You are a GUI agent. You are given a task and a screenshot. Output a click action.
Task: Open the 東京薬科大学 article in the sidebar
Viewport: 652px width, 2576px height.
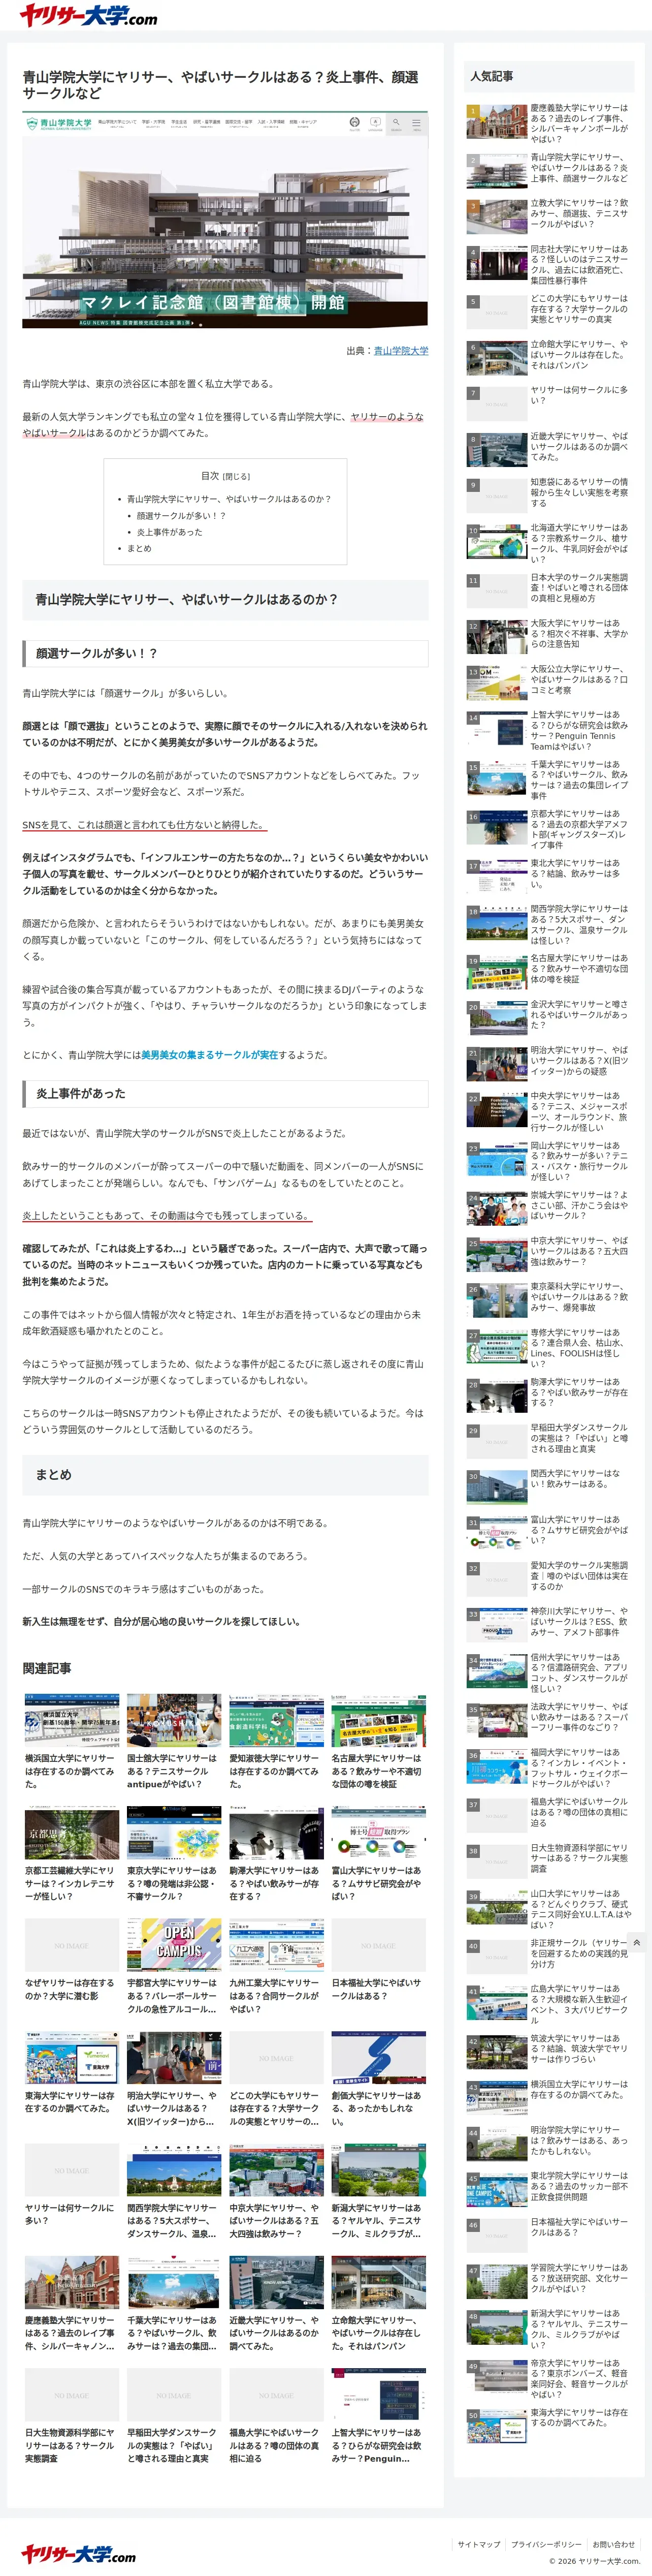point(548,1299)
